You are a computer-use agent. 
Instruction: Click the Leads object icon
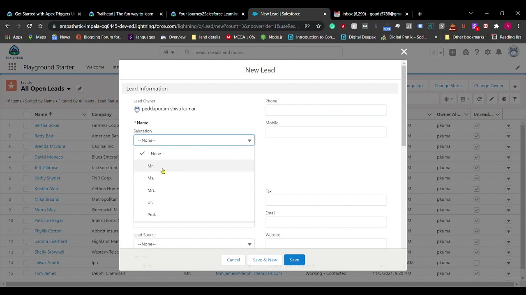12,86
